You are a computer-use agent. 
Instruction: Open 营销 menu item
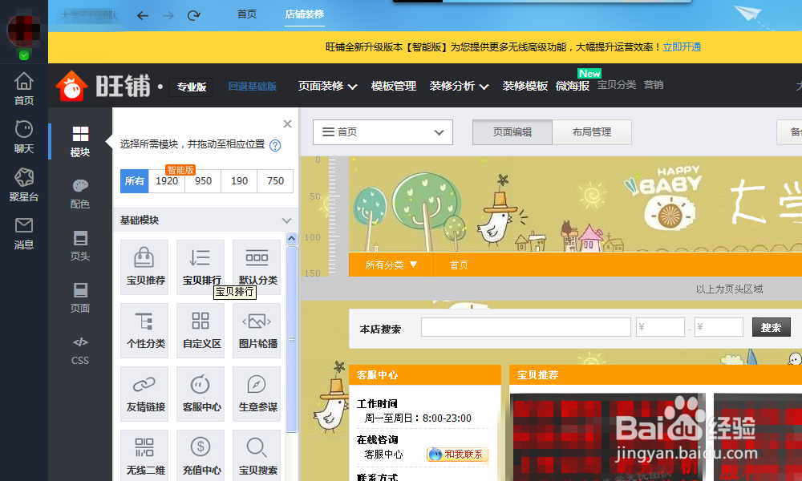[653, 85]
